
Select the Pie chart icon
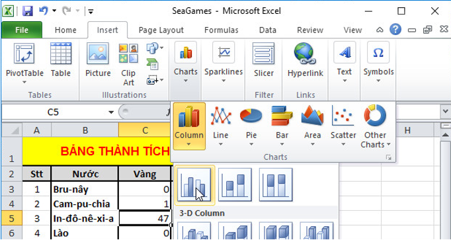tap(251, 116)
